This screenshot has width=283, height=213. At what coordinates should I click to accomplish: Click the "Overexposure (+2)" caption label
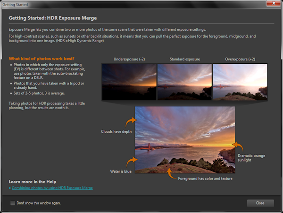(240, 59)
